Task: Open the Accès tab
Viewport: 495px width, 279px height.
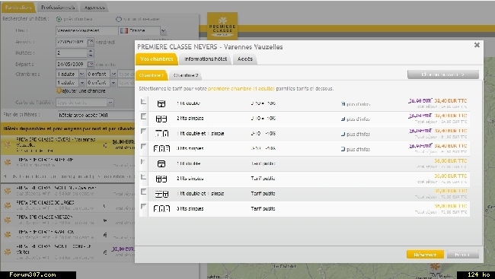Action: (245, 59)
